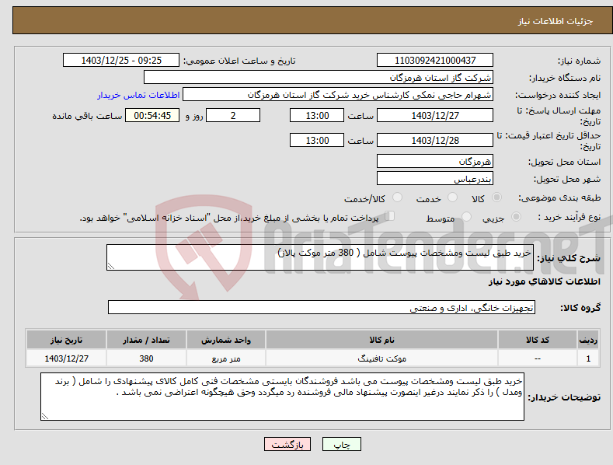Click the resize handle of buyer notes area
The width and height of the screenshot is (613, 465).
45,416
